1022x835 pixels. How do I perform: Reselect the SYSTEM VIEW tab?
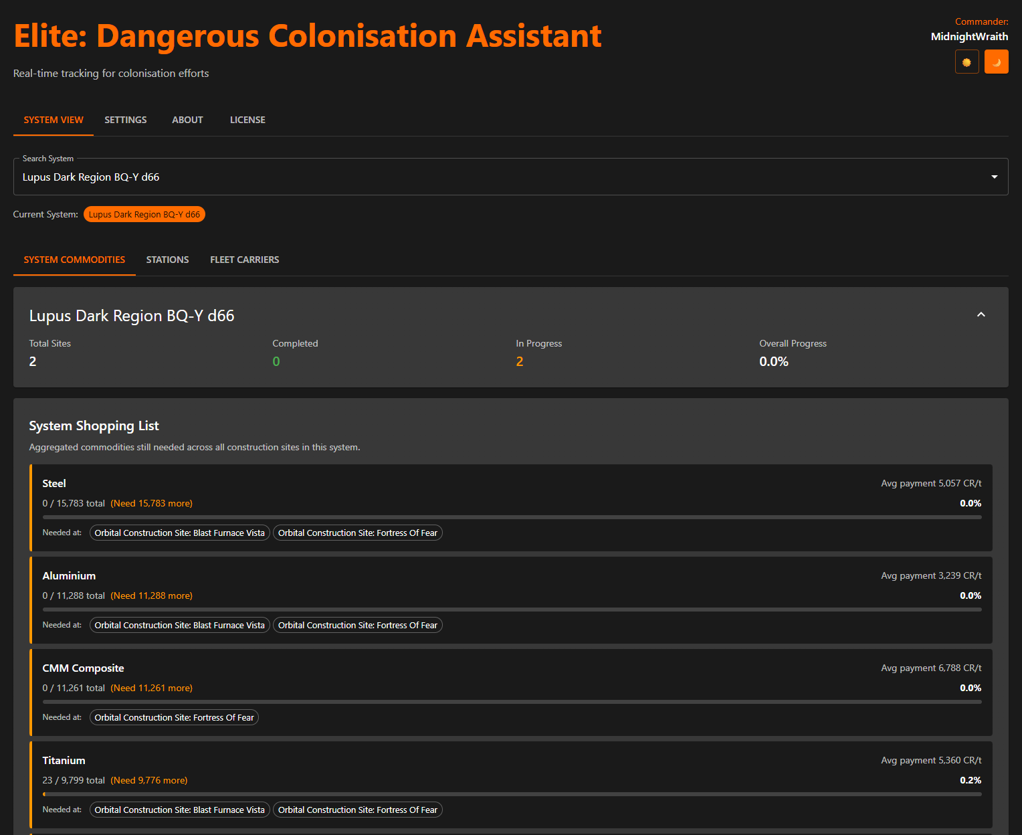coord(53,120)
